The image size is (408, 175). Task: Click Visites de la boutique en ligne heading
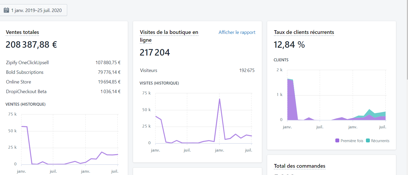[x=169, y=36]
